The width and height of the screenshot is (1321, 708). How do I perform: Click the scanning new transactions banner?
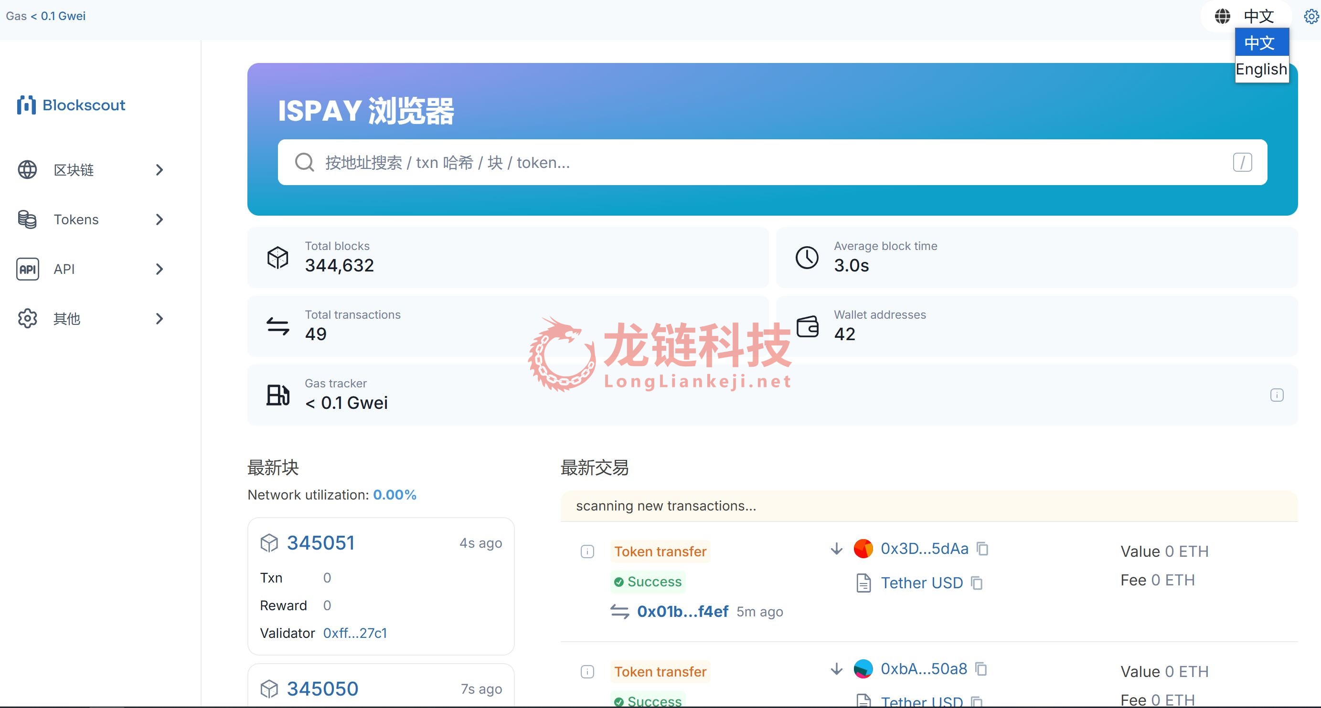pyautogui.click(x=929, y=506)
